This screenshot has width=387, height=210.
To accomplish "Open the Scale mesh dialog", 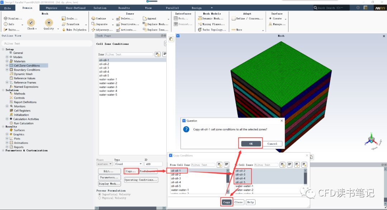I will [x=70, y=19].
